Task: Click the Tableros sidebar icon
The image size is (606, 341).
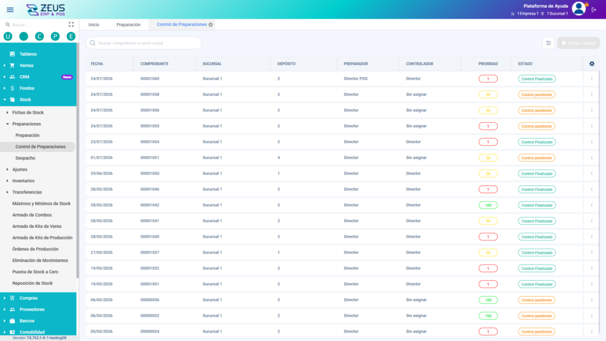Action: [12, 54]
